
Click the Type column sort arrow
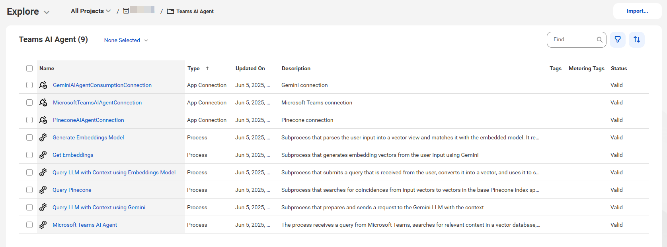pyautogui.click(x=207, y=68)
